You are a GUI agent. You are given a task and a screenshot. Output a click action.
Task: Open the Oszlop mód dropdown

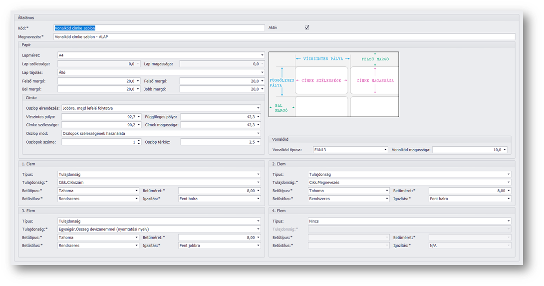tap(258, 134)
